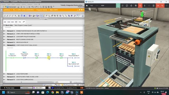Image resolution: width=169 pixels, height=95 pixels.
Task: Toggle the red actuator tags icon in Factory IO
Action: click(x=158, y=6)
